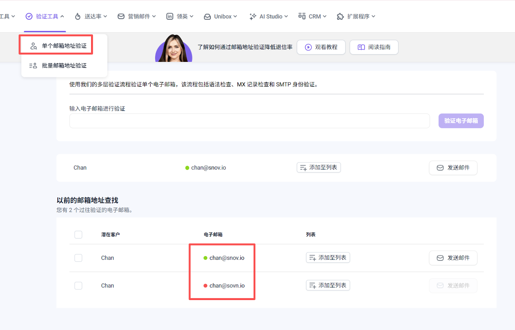
Task: Select the Unibox inbox icon
Action: point(207,16)
